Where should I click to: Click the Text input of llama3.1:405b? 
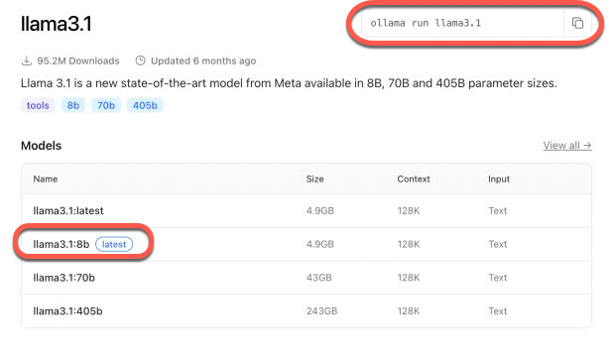pyautogui.click(x=498, y=311)
